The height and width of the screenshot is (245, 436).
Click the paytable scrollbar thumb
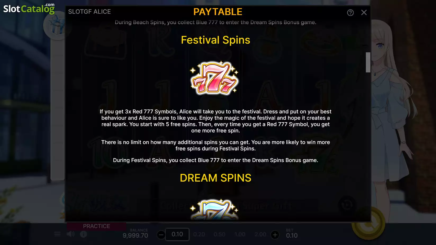[x=368, y=62]
